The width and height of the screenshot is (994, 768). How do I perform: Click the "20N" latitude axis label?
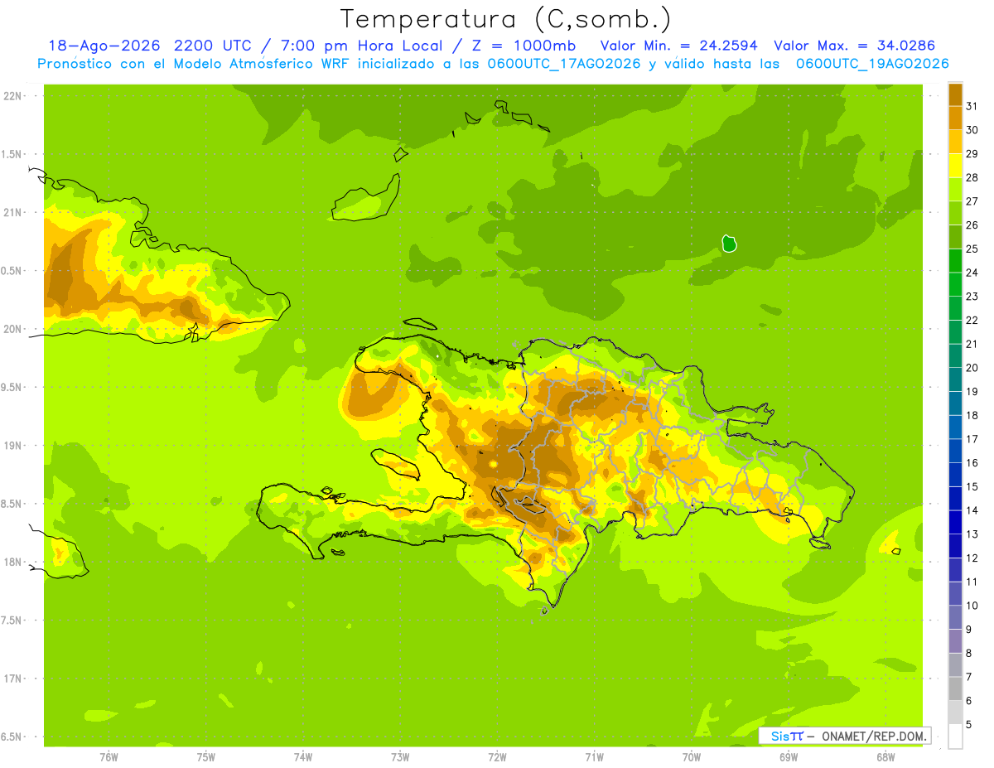[13, 329]
